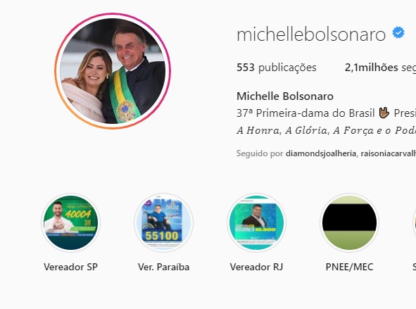The width and height of the screenshot is (416, 309).
Task: Open the Vereador SP highlight circle
Action: [71, 222]
